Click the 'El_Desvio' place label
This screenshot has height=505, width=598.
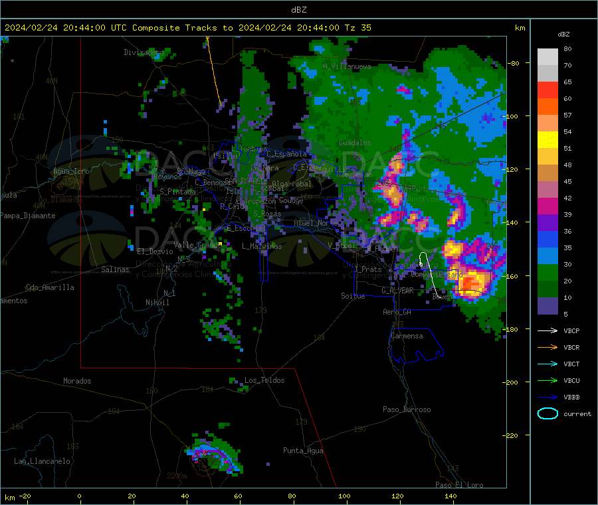click(x=155, y=252)
